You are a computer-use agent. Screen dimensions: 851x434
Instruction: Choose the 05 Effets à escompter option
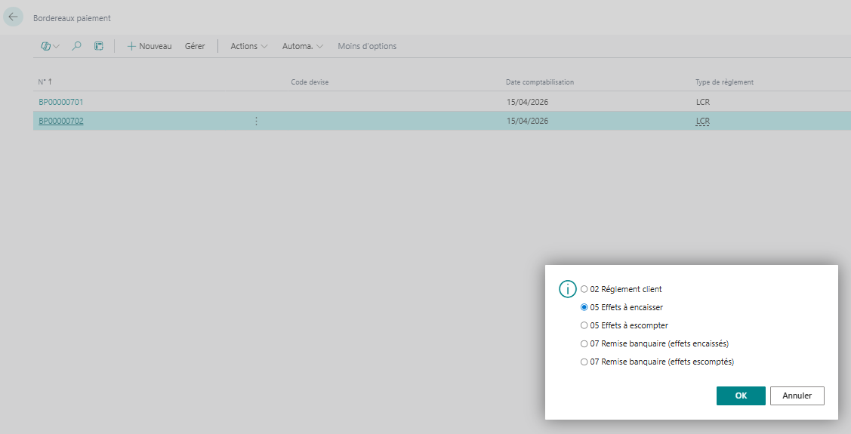pyautogui.click(x=584, y=325)
